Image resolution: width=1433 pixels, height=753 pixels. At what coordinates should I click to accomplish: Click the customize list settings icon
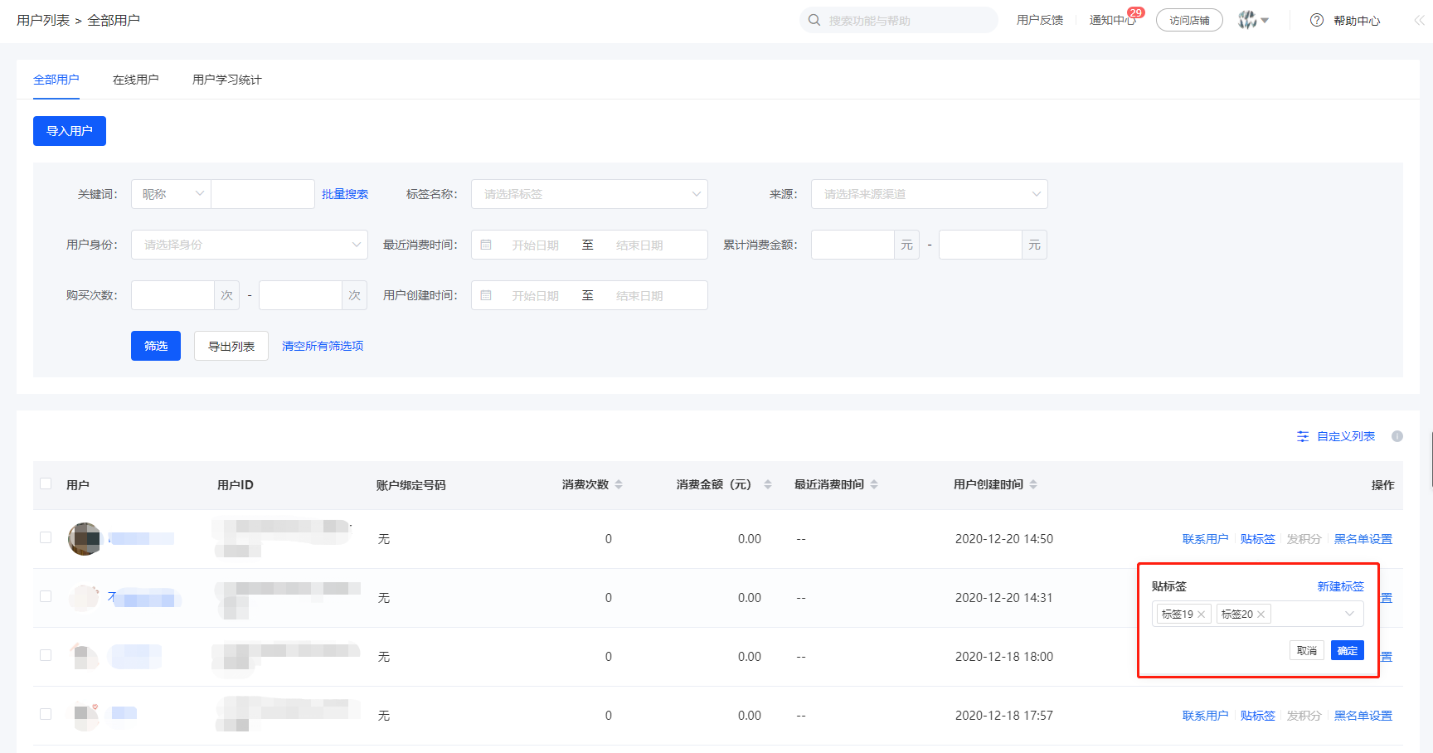(x=1303, y=436)
